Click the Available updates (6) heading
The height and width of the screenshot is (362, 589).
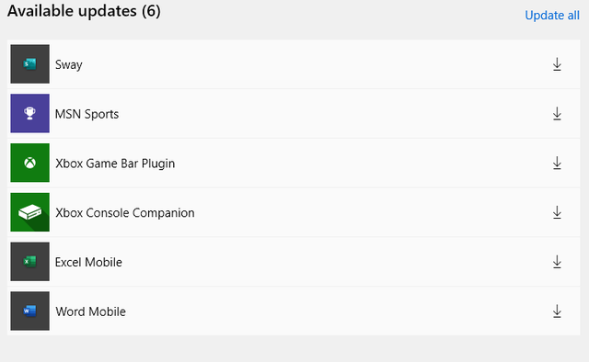tap(84, 11)
